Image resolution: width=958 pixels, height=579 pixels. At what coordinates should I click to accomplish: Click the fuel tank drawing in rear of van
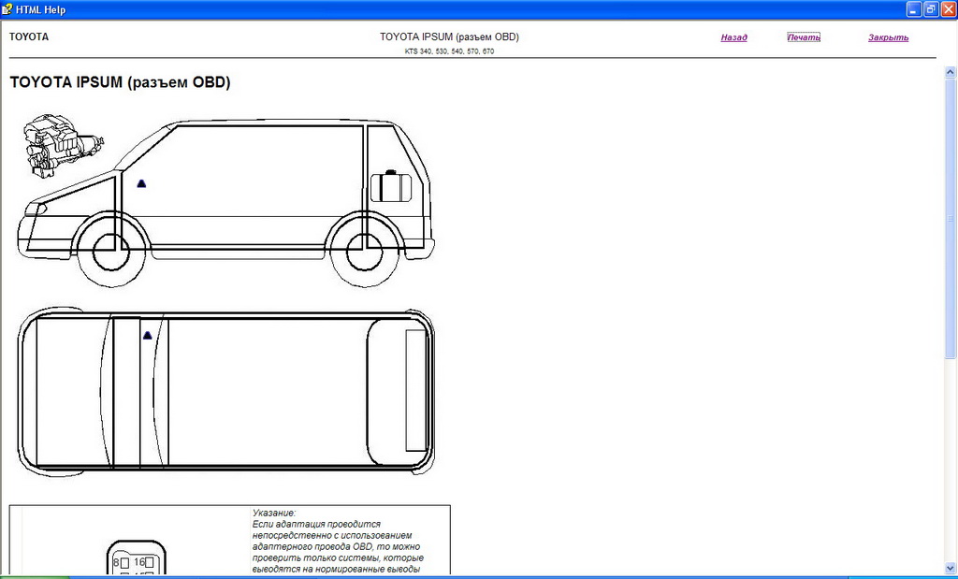391,186
